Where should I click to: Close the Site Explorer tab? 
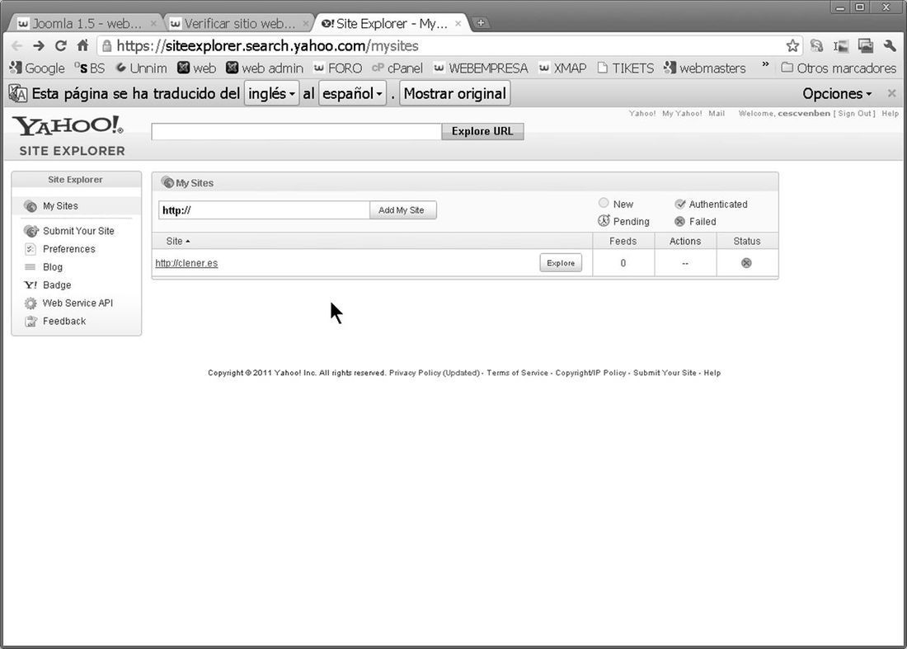point(458,24)
